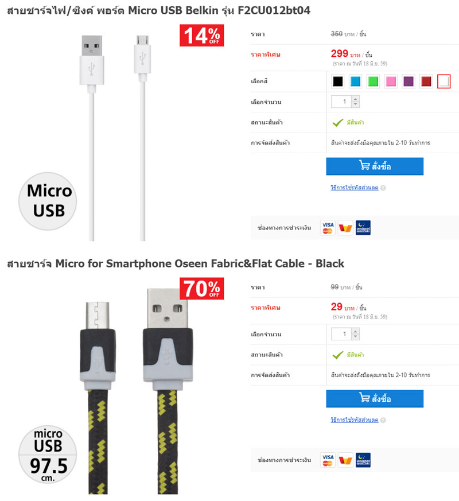Image resolution: width=459 pixels, height=501 pixels.
Task: Increase quantity for Belkin cable
Action: (x=356, y=99)
